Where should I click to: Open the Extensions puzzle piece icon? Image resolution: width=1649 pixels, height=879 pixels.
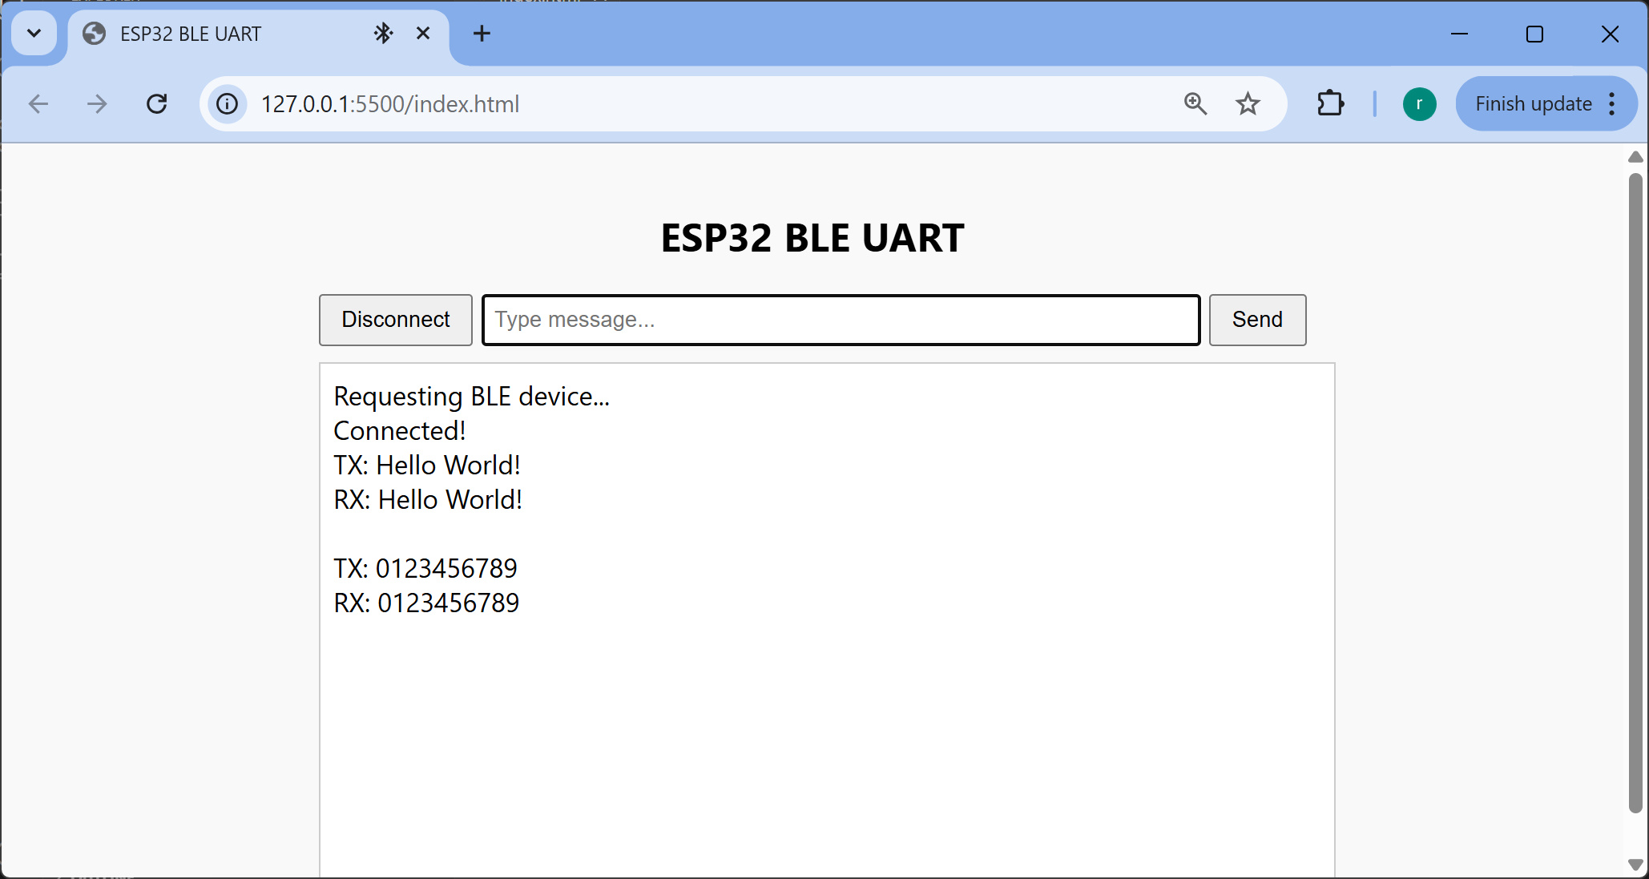(1330, 104)
